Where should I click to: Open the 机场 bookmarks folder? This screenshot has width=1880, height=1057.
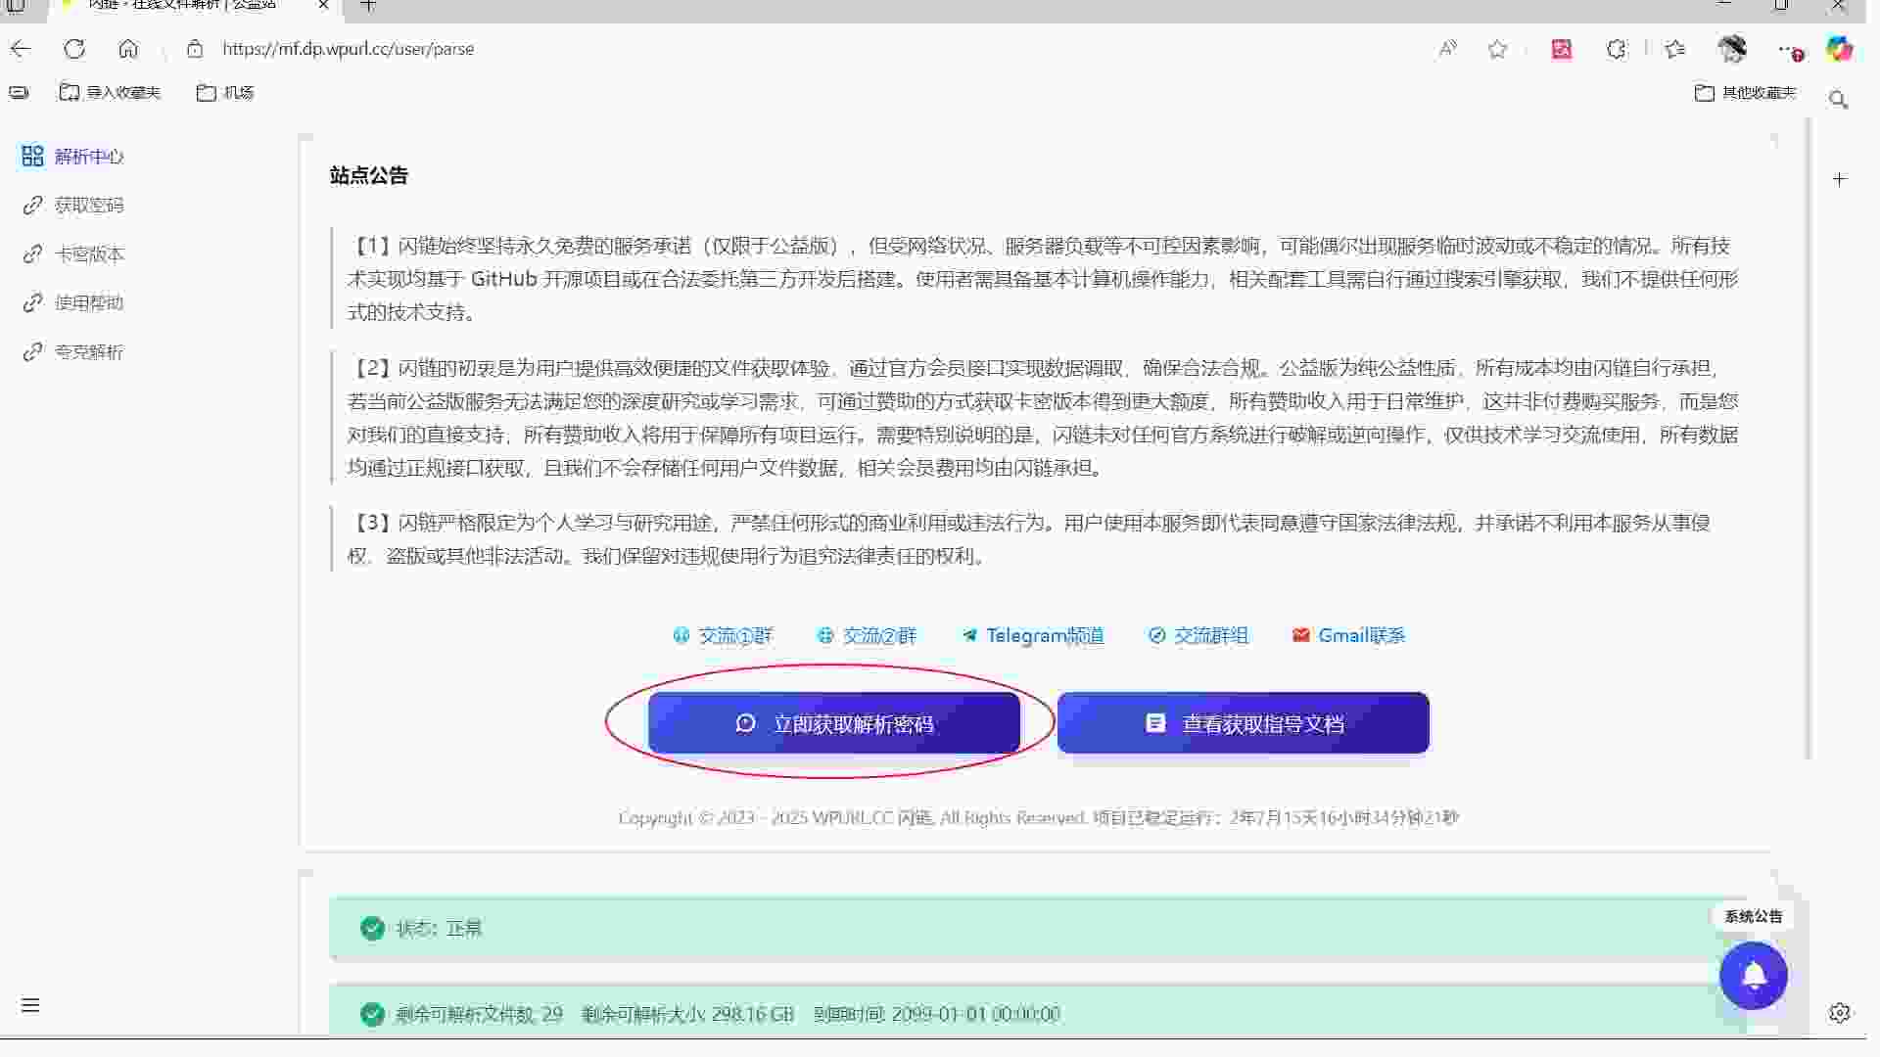tap(225, 93)
